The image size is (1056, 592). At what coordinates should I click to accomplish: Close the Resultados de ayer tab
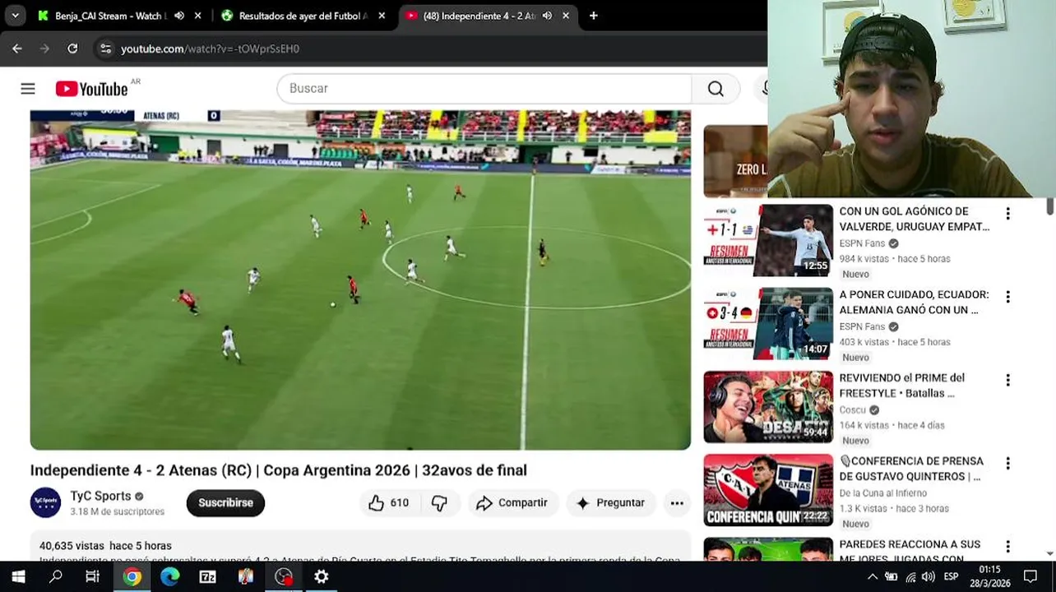[382, 16]
